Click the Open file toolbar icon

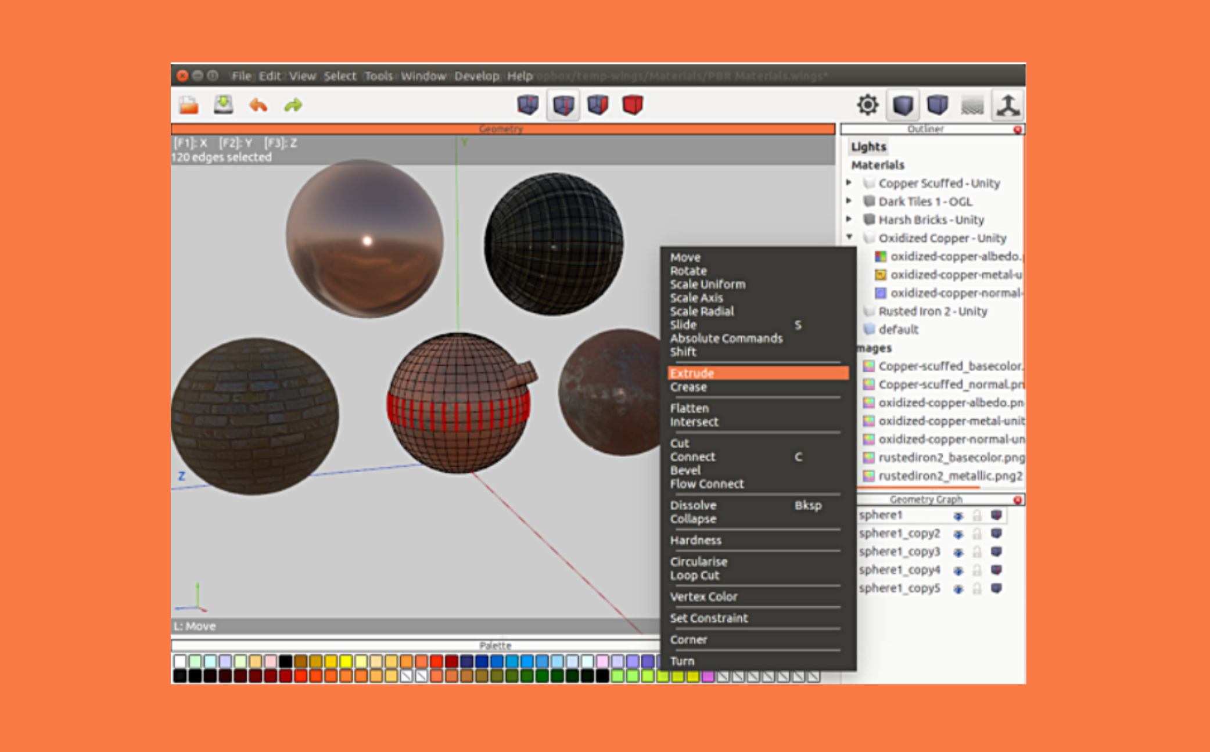(x=189, y=105)
